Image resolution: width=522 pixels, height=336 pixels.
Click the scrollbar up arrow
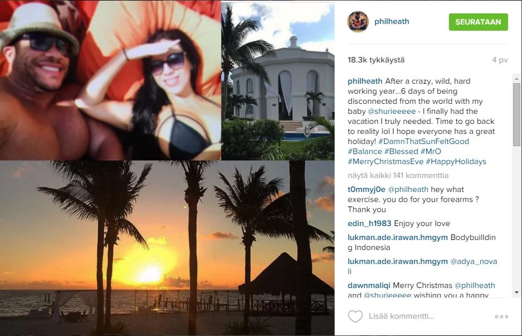516,79
